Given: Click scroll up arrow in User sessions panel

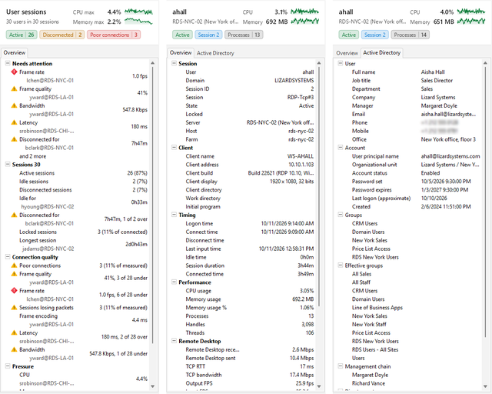Looking at the screenshot, I should click(x=153, y=63).
